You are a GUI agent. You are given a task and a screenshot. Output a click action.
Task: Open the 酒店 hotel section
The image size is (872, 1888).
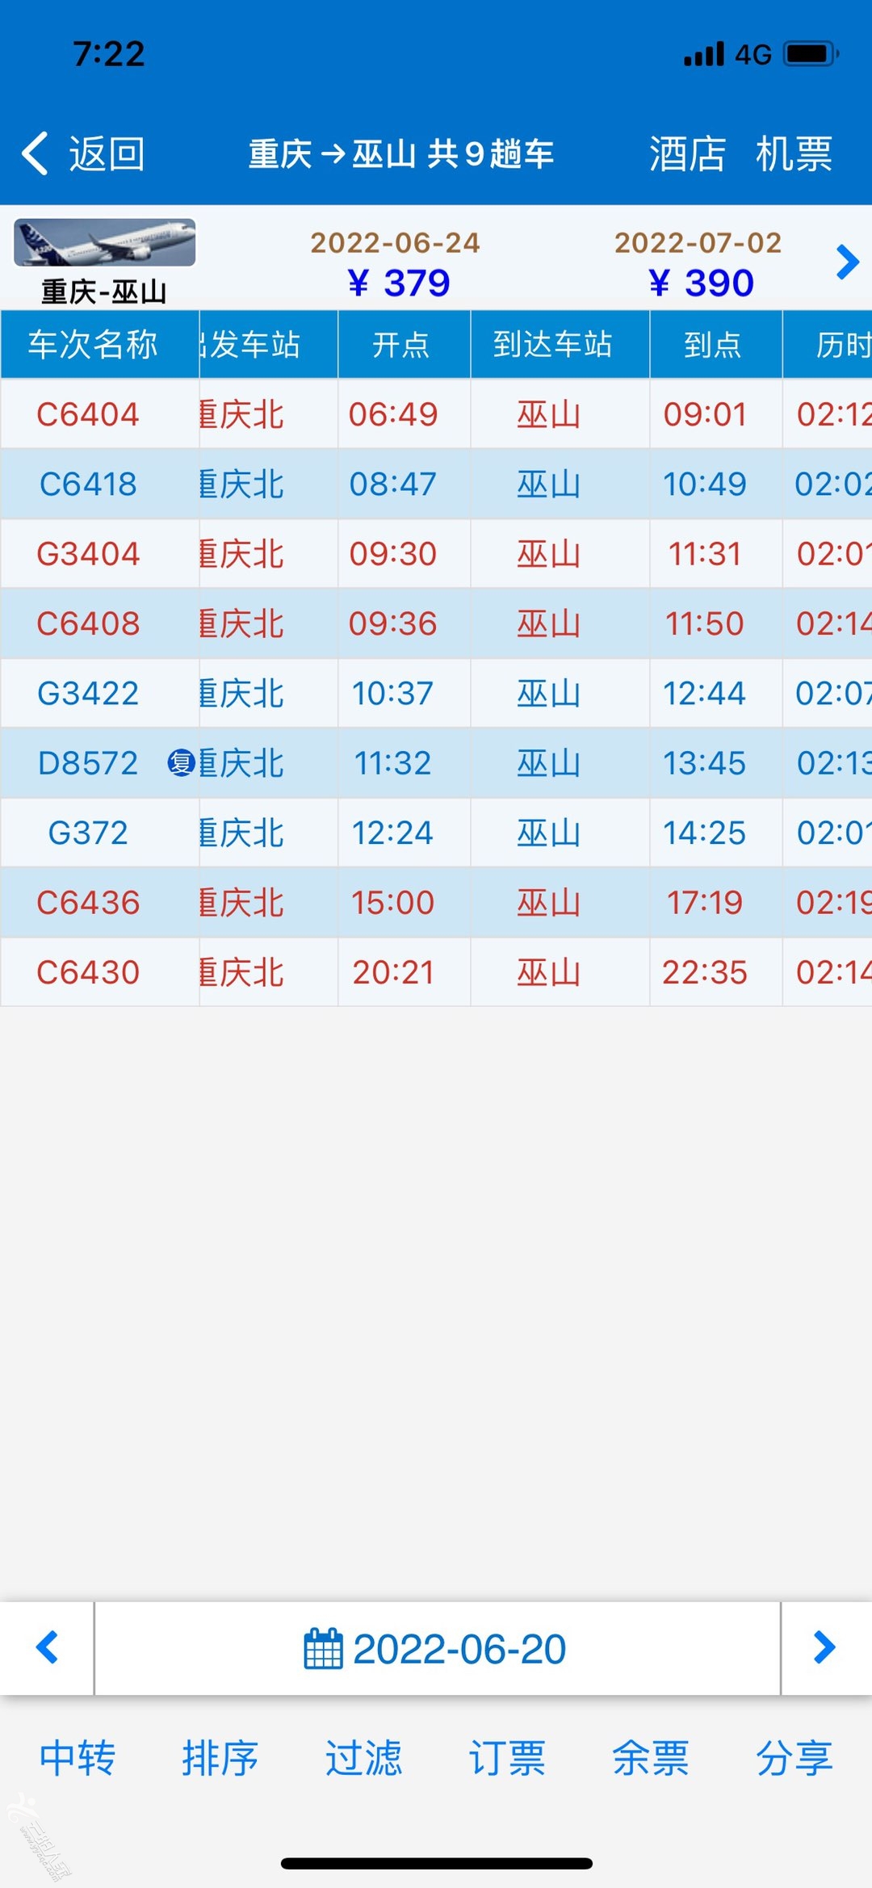coord(687,153)
